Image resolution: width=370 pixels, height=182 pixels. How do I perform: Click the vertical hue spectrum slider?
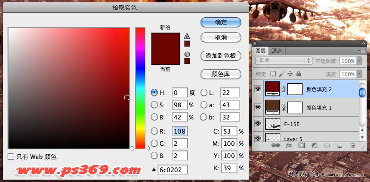point(140,88)
